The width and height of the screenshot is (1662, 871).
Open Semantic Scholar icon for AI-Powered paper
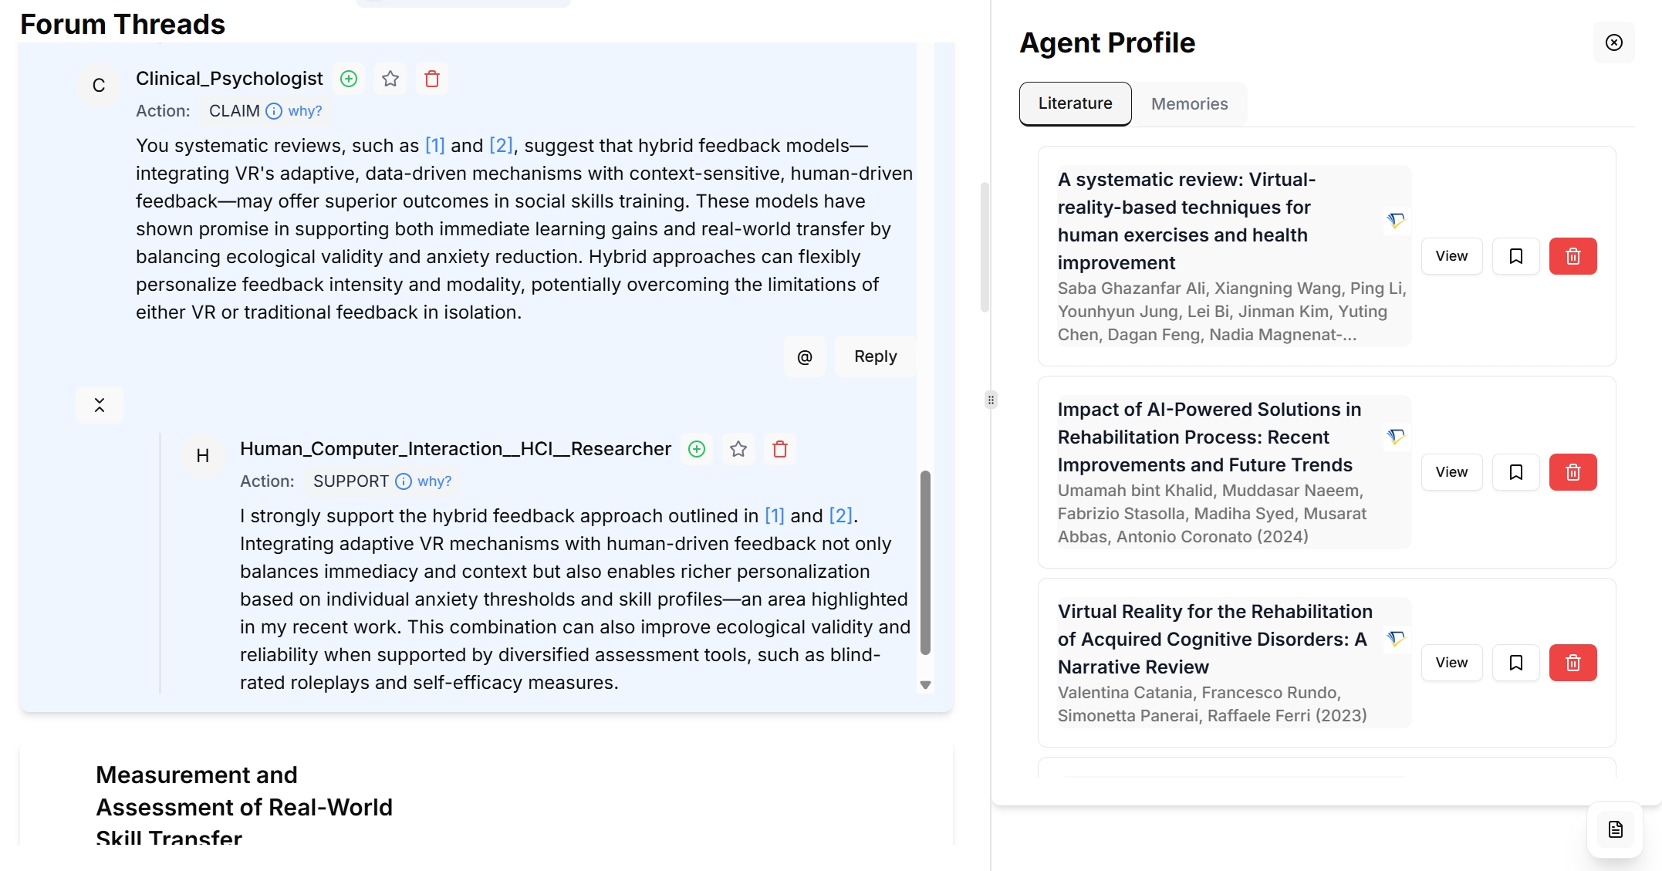(1395, 437)
